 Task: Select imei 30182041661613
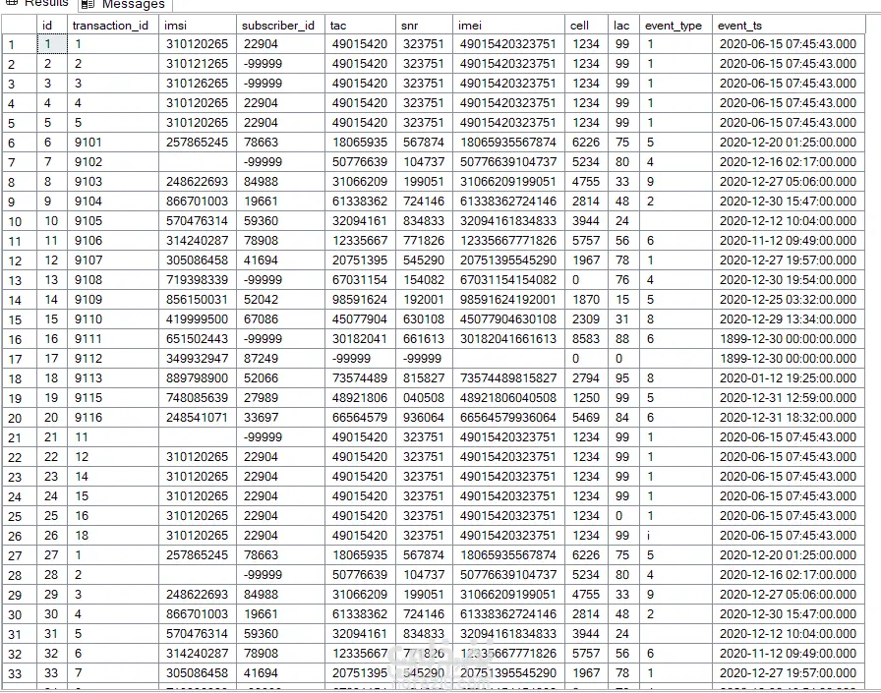[x=508, y=339]
